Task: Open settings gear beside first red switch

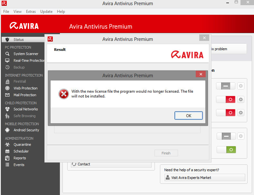Action: (241, 99)
